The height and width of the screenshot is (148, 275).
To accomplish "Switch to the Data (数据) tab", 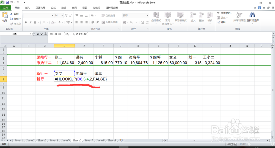I will click(64, 8).
